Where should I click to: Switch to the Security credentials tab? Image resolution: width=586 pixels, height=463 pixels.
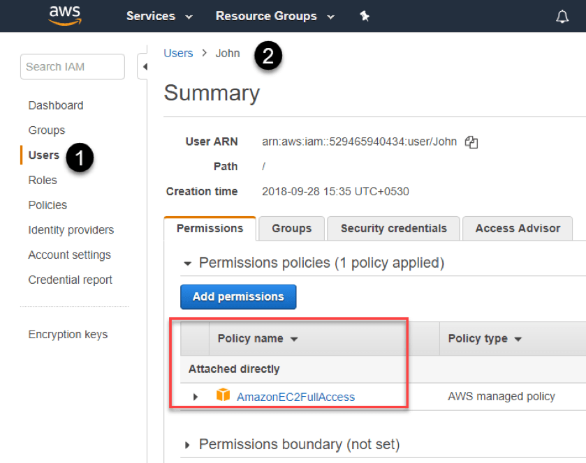tap(393, 229)
